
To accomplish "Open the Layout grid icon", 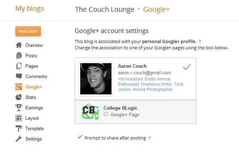I will [x=19, y=118].
